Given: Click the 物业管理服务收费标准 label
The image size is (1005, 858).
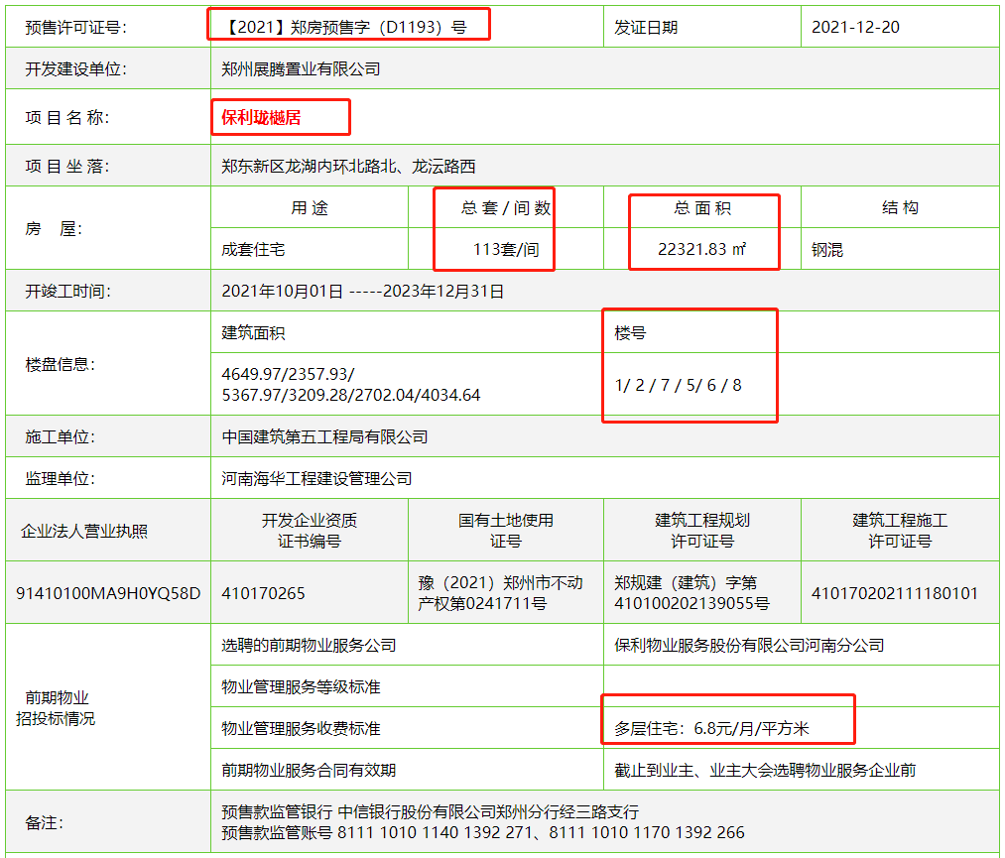Looking at the screenshot, I should pyautogui.click(x=301, y=728).
